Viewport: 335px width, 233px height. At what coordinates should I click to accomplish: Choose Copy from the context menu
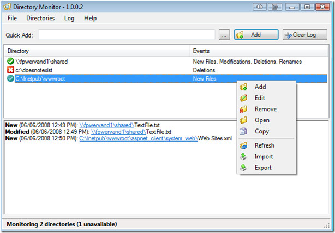point(267,131)
